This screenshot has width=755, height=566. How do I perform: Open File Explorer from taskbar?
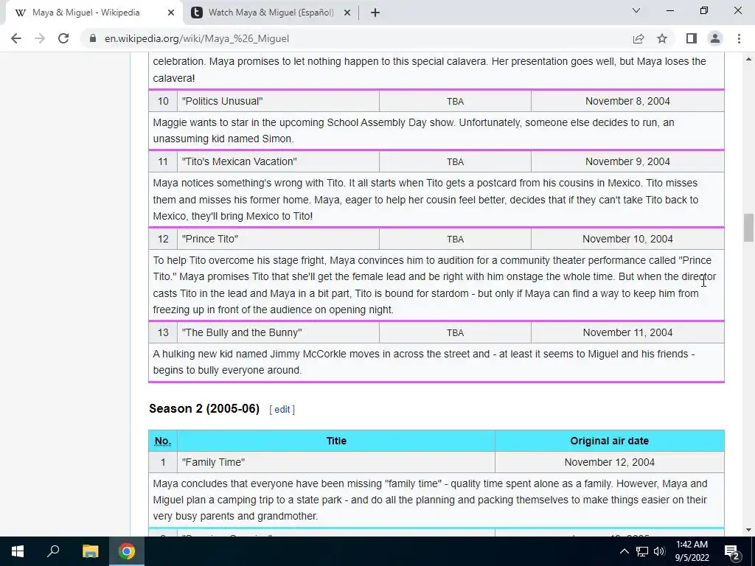pyautogui.click(x=90, y=551)
